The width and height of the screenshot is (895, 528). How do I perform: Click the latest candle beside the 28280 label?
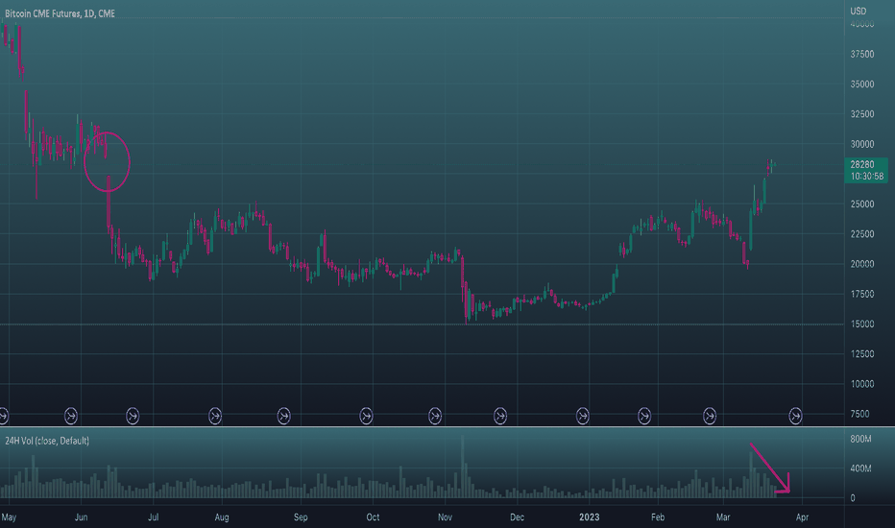click(774, 165)
